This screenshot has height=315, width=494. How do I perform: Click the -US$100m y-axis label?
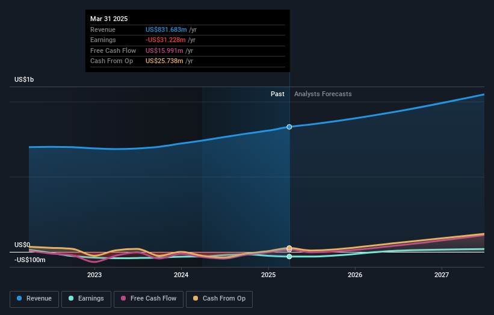[30, 260]
